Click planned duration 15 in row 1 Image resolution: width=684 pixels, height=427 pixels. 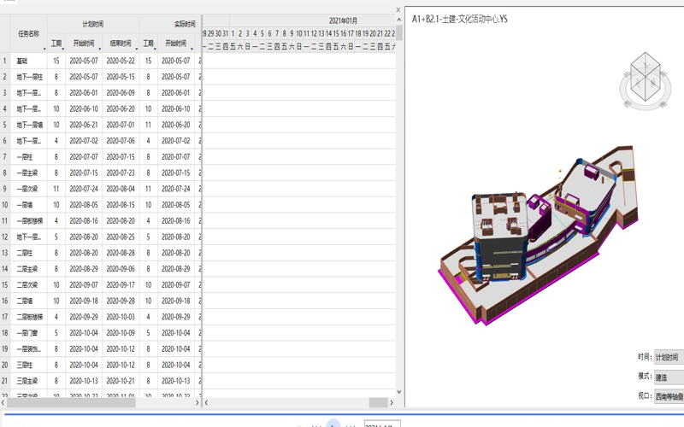coord(56,61)
